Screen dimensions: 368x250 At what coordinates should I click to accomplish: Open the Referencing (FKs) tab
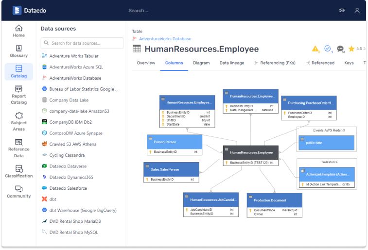275,63
